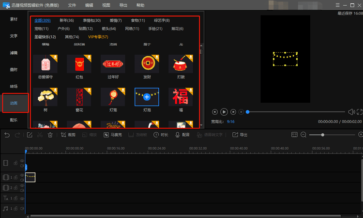
Task: Download the 树 animation
Action: tap(55, 90)
